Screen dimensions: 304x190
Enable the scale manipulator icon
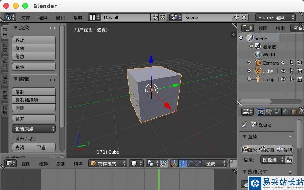(x=199, y=163)
